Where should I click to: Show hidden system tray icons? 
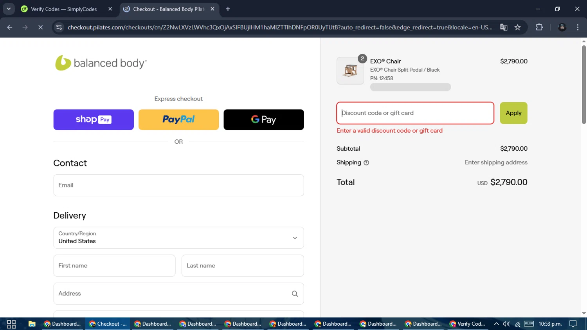(496, 324)
